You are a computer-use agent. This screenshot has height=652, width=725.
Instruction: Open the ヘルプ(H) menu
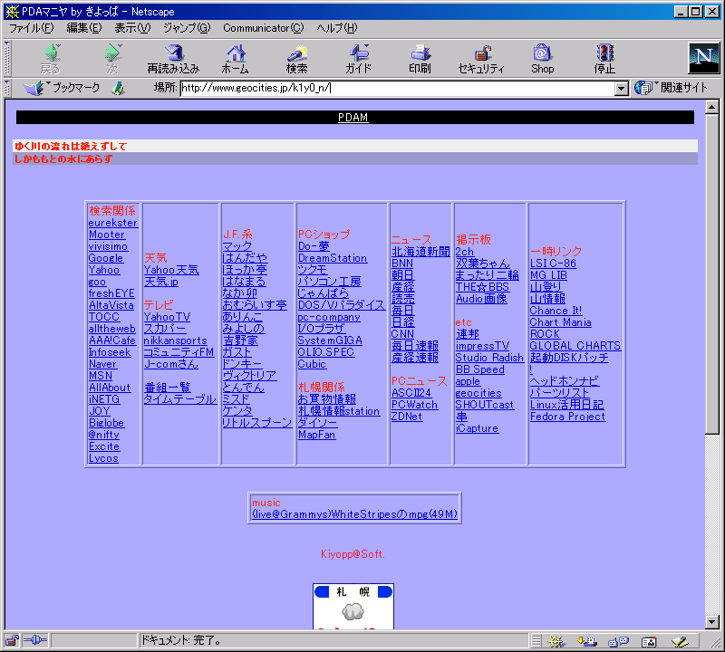[336, 28]
